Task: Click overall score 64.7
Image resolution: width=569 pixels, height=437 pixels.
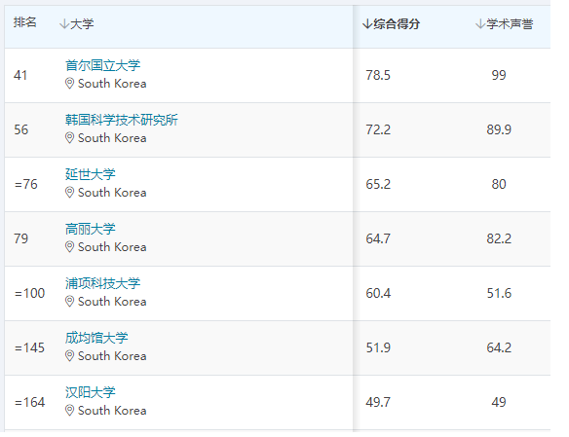Action: (378, 238)
